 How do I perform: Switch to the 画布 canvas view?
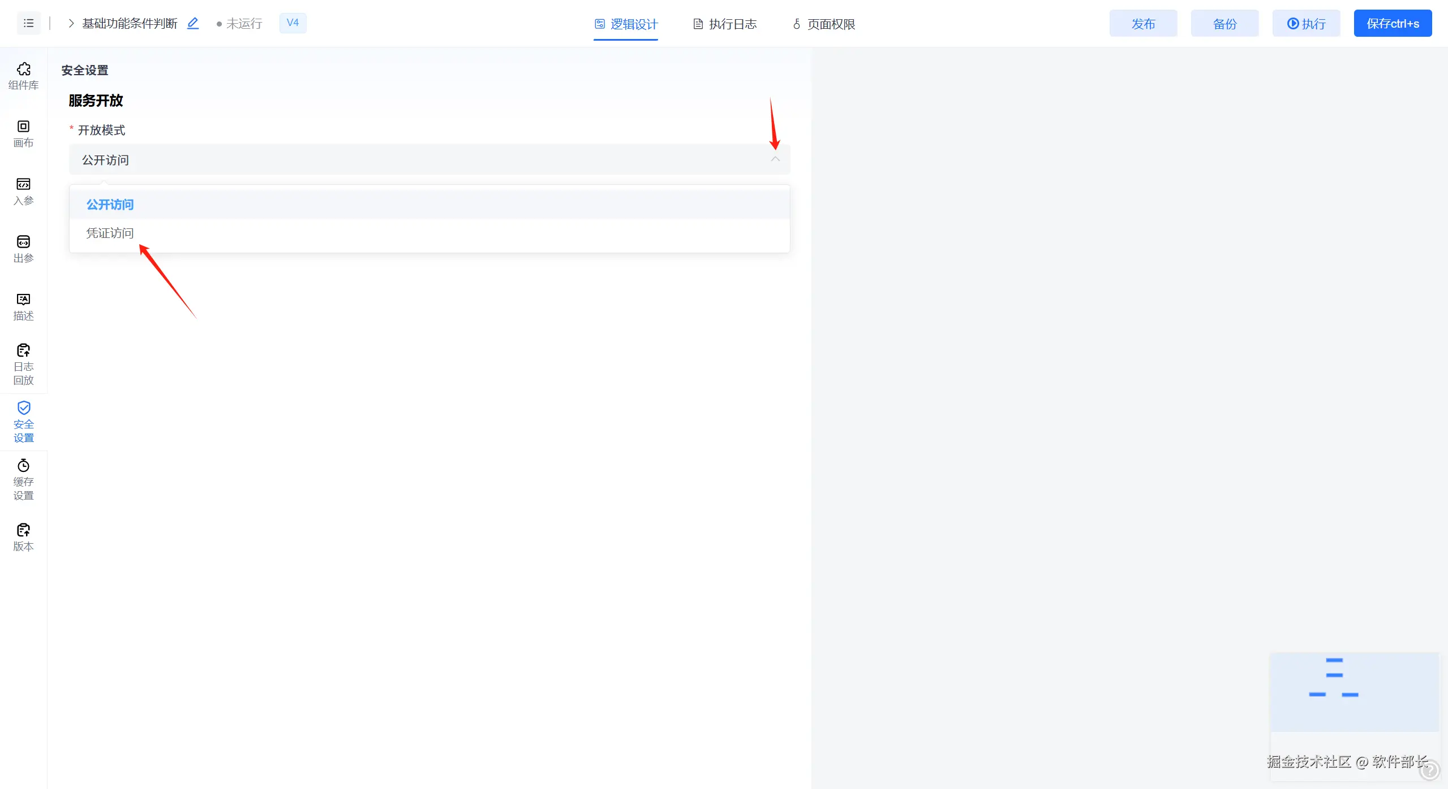23,133
